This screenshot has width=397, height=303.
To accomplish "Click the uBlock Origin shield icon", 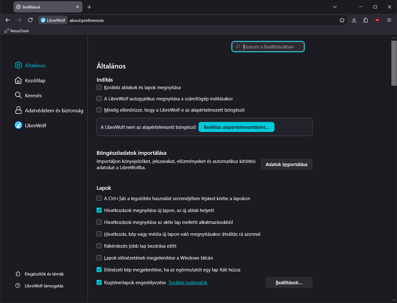I will coord(377,20).
